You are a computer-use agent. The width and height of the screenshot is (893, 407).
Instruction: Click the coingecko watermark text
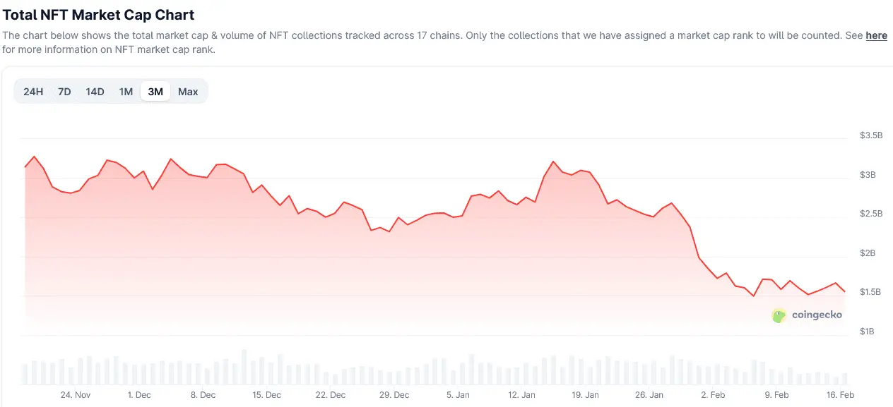817,315
